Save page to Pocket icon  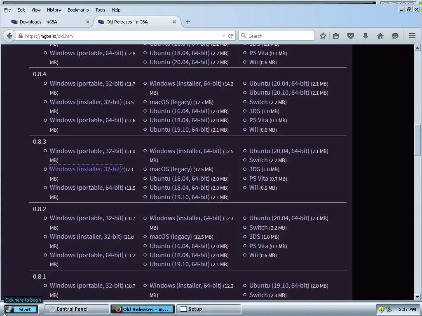(350, 36)
